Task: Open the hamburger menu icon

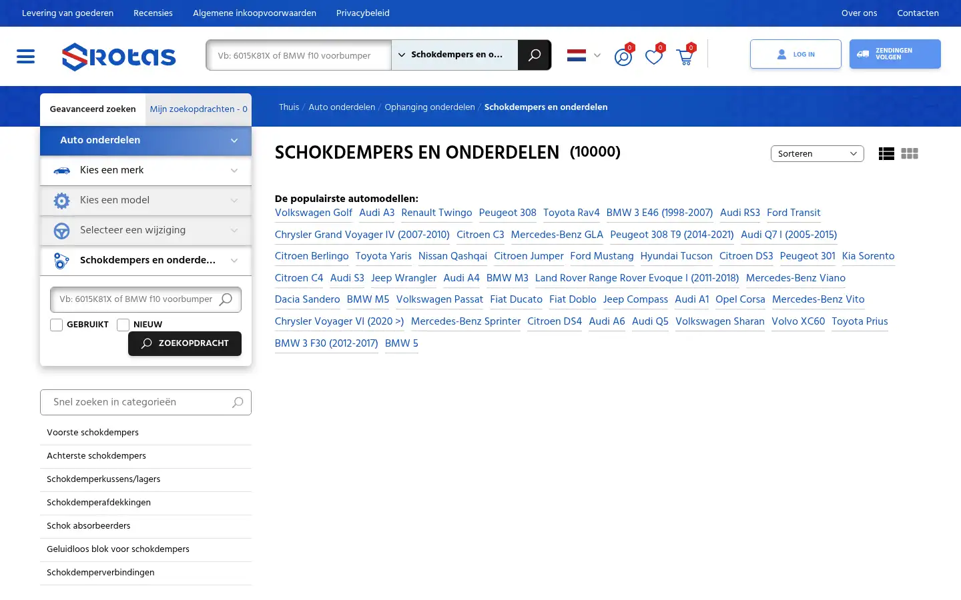Action: (x=25, y=57)
